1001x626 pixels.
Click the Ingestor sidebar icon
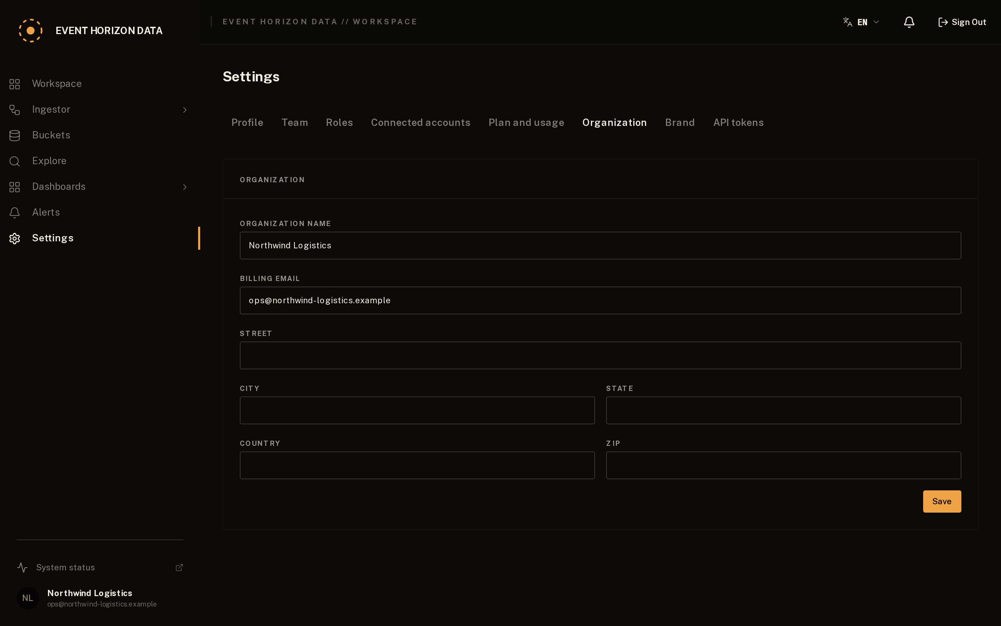[15, 110]
